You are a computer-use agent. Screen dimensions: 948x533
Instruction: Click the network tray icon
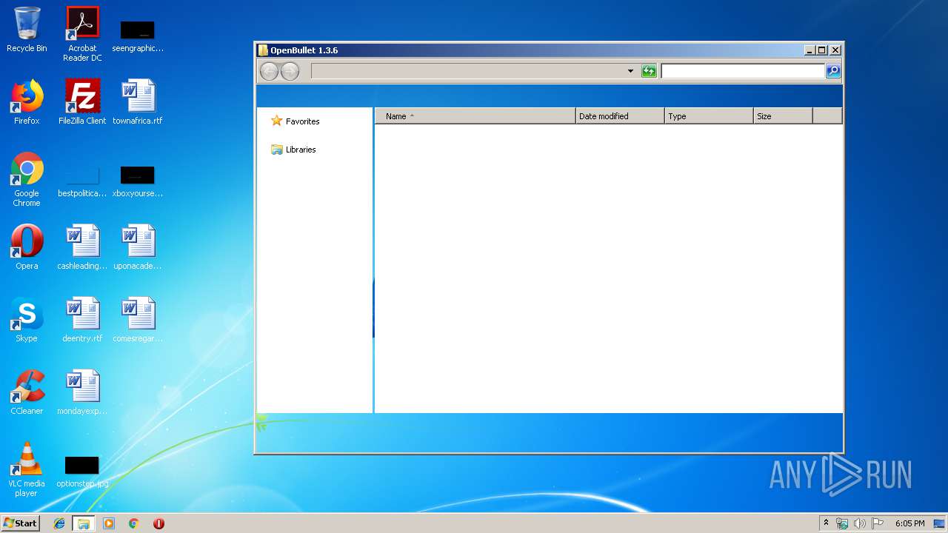tap(842, 523)
